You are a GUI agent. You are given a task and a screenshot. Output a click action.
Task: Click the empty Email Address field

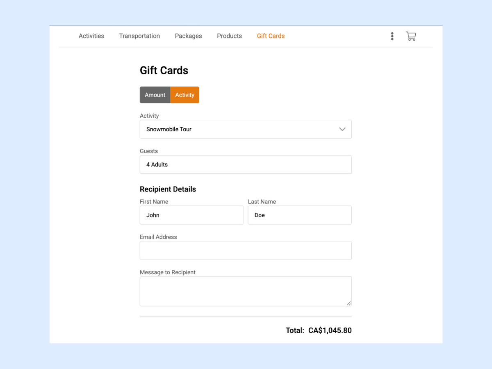[x=245, y=250]
